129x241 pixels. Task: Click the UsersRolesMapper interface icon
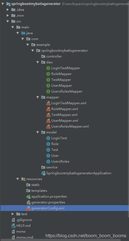[48, 91]
